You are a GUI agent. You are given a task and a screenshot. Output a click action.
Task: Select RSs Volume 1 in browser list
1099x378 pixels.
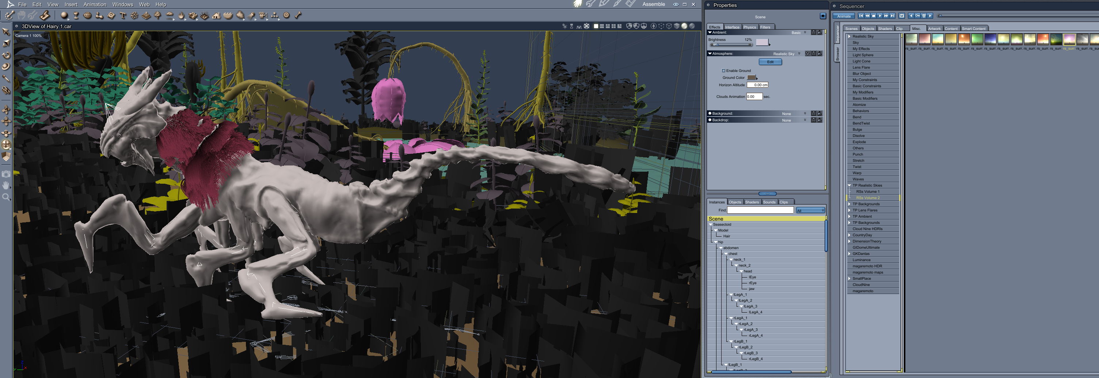(x=868, y=192)
